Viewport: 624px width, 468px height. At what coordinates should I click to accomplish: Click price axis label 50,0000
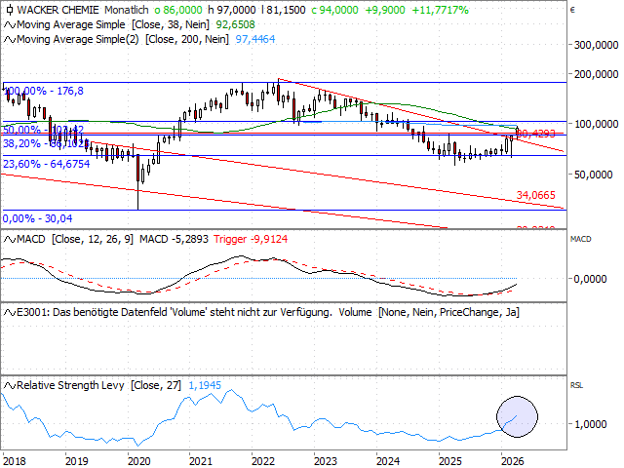(593, 175)
